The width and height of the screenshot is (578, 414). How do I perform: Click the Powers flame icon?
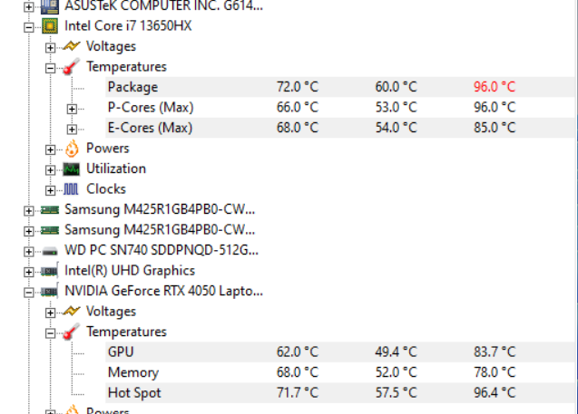point(72,149)
